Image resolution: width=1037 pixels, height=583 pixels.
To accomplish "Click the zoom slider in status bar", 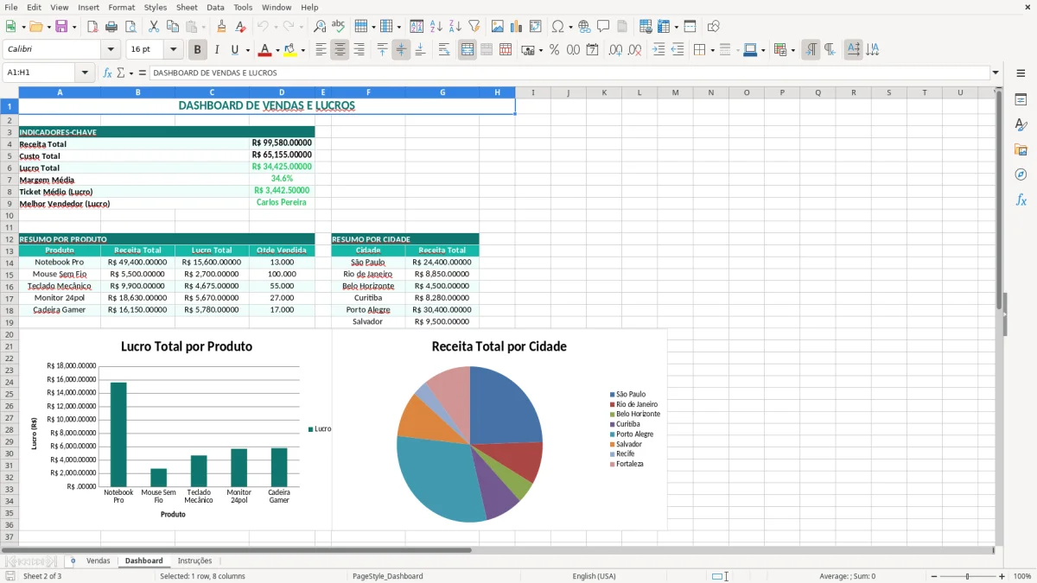I will [x=966, y=576].
